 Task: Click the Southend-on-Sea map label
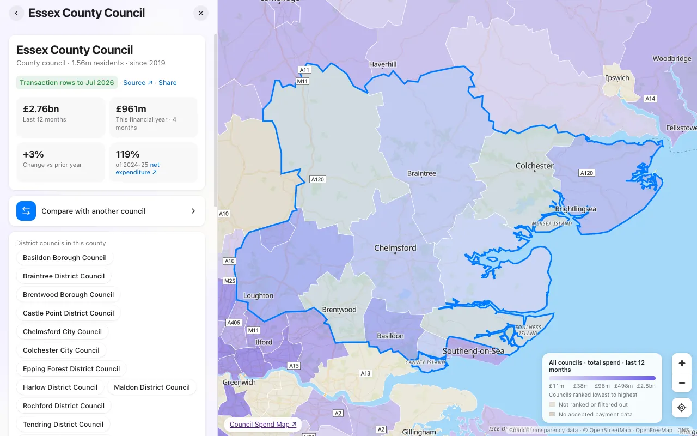(x=474, y=352)
